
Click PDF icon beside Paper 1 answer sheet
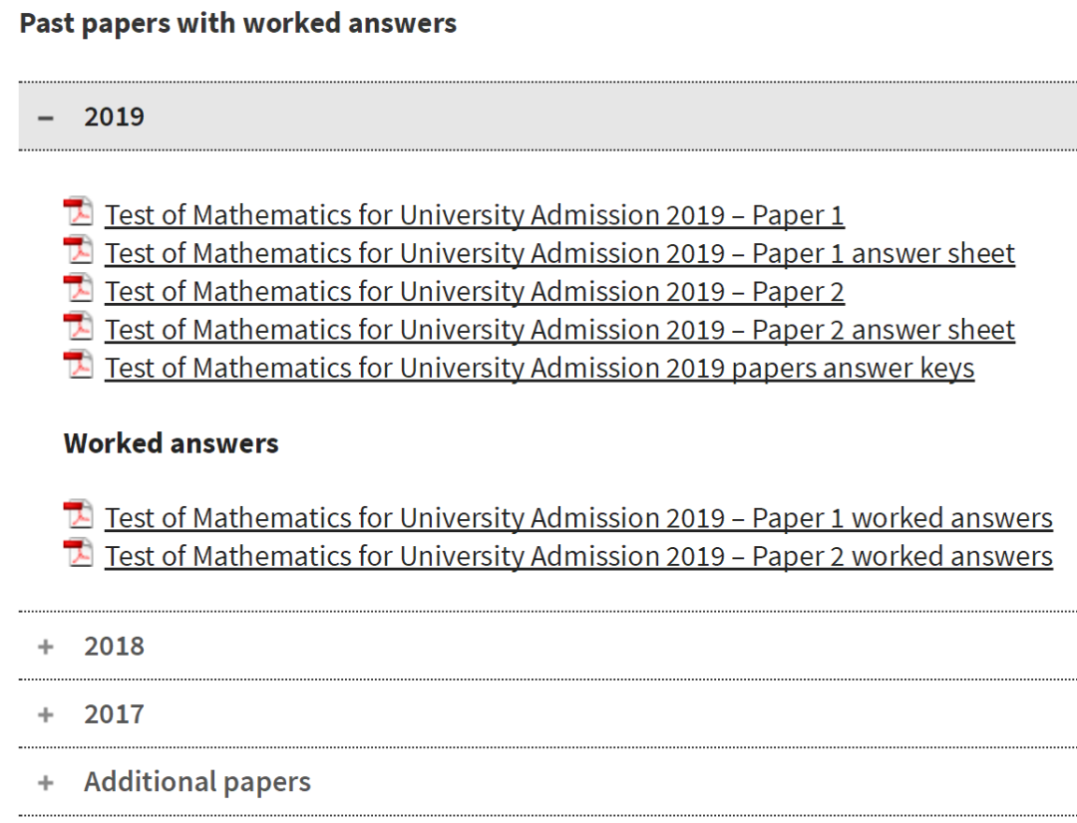[78, 251]
